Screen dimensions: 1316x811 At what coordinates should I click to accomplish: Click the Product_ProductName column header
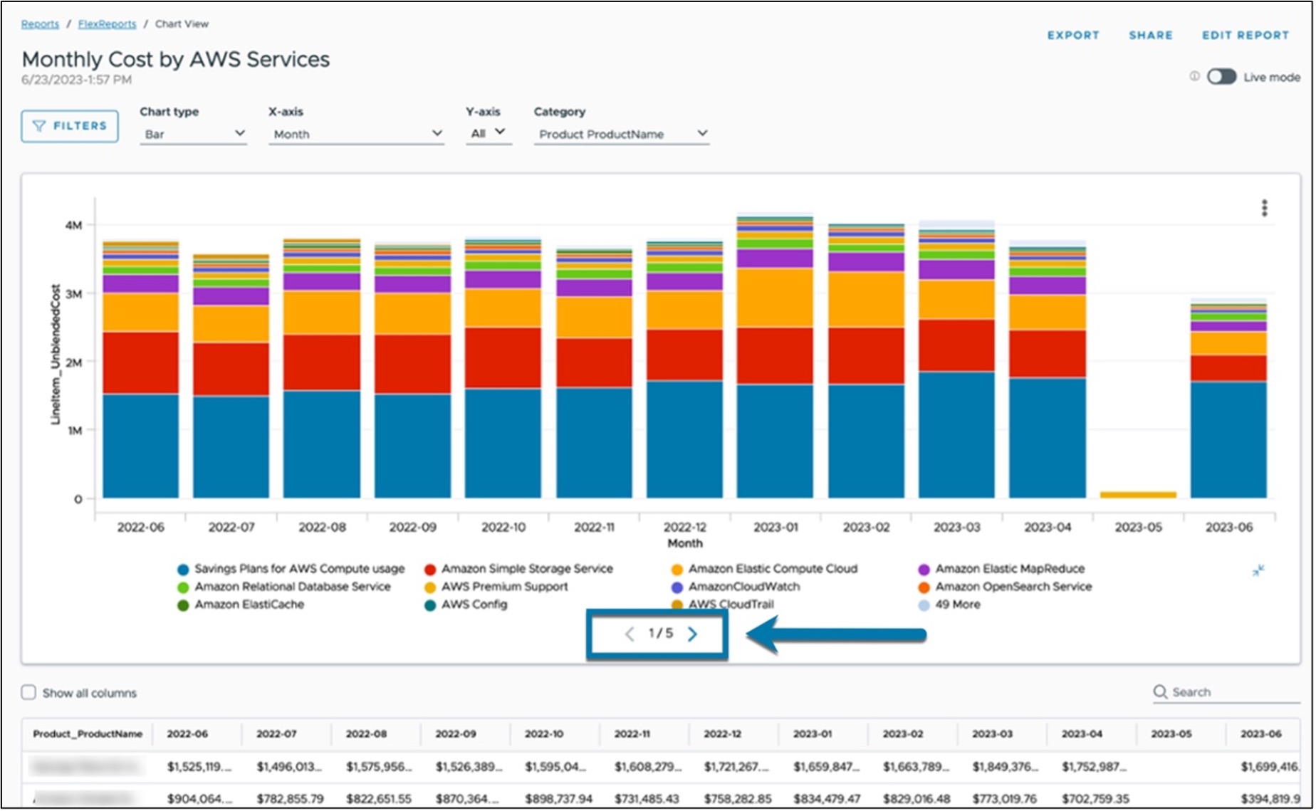88,734
